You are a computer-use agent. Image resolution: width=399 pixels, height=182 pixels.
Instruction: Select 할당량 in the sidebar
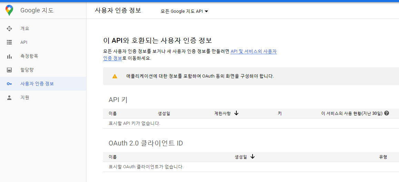pos(43,70)
